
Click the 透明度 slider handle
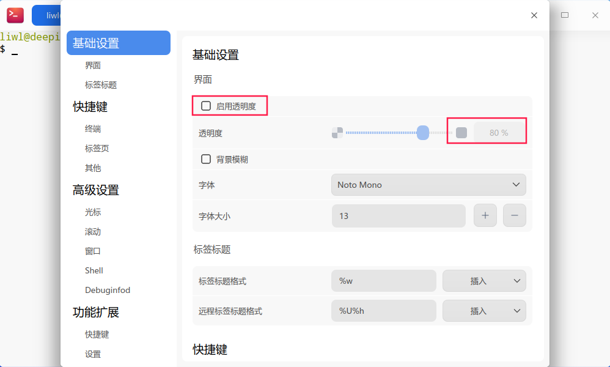pyautogui.click(x=423, y=133)
